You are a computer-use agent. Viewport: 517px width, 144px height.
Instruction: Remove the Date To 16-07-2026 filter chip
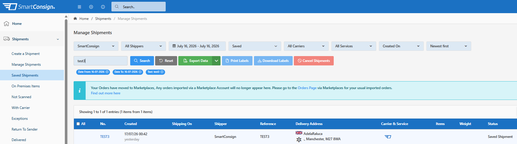(140, 72)
